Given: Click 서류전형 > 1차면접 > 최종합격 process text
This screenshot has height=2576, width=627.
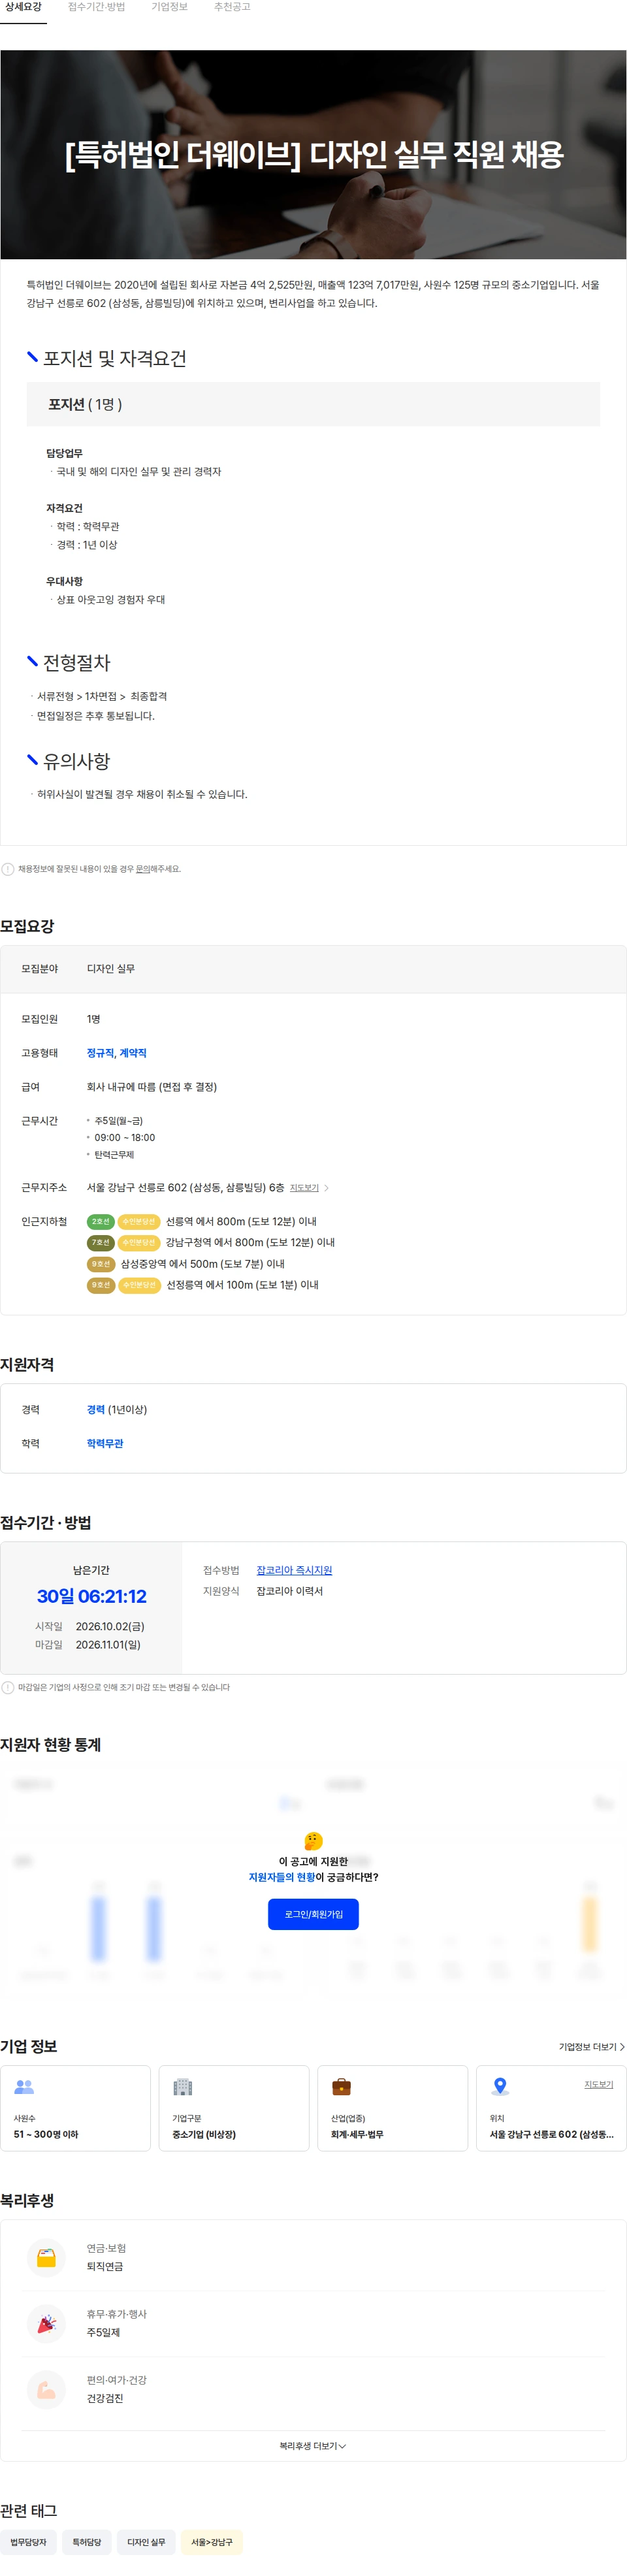Looking at the screenshot, I should click(102, 696).
